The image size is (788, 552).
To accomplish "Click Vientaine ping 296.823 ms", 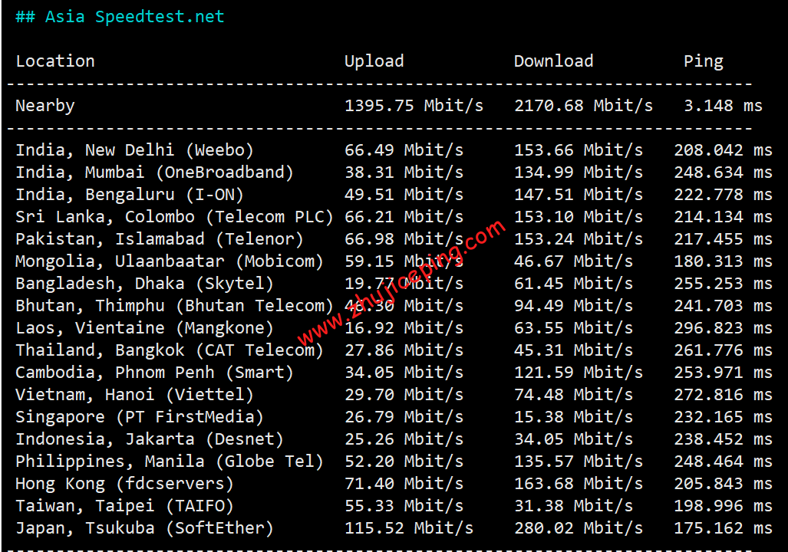I will click(724, 328).
